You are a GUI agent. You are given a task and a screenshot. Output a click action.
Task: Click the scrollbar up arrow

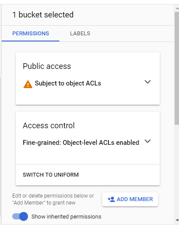pyautogui.click(x=177, y=8)
